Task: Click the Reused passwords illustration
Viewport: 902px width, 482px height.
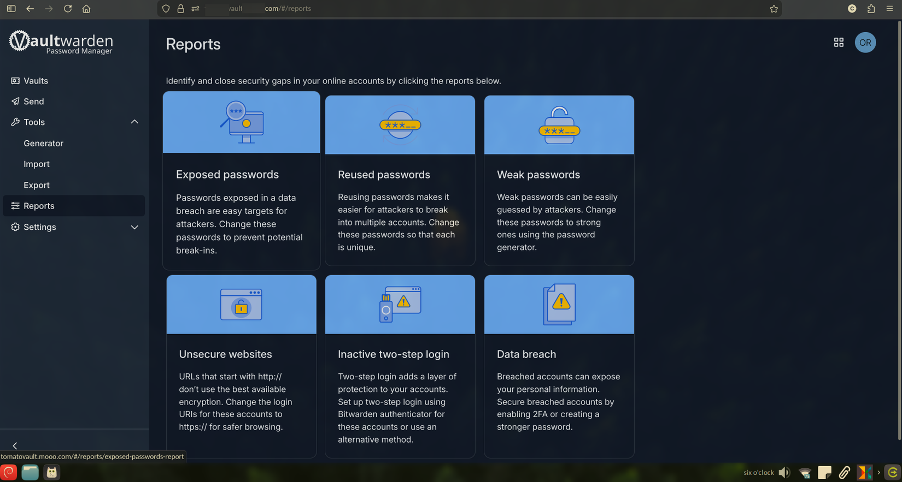Action: click(x=400, y=125)
